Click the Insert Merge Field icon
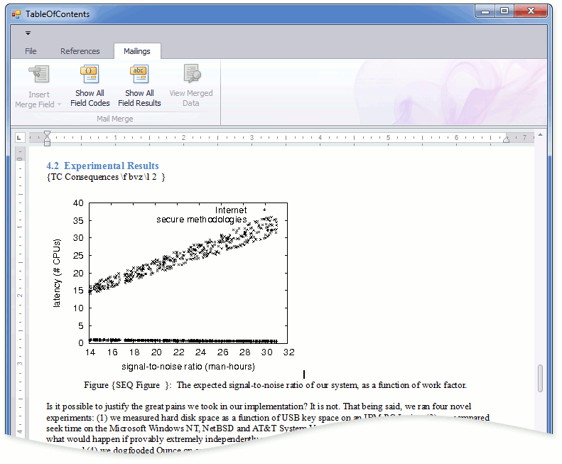 coord(39,74)
